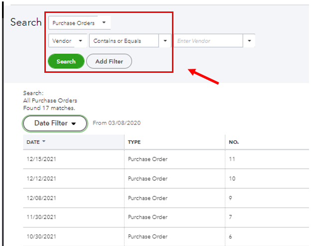
Task: Sort by the DATE column header
Action: [33, 142]
